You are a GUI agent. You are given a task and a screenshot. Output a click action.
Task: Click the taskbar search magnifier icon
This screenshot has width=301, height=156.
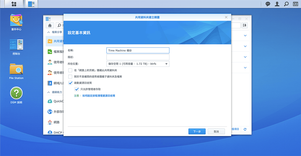pos(286,4)
